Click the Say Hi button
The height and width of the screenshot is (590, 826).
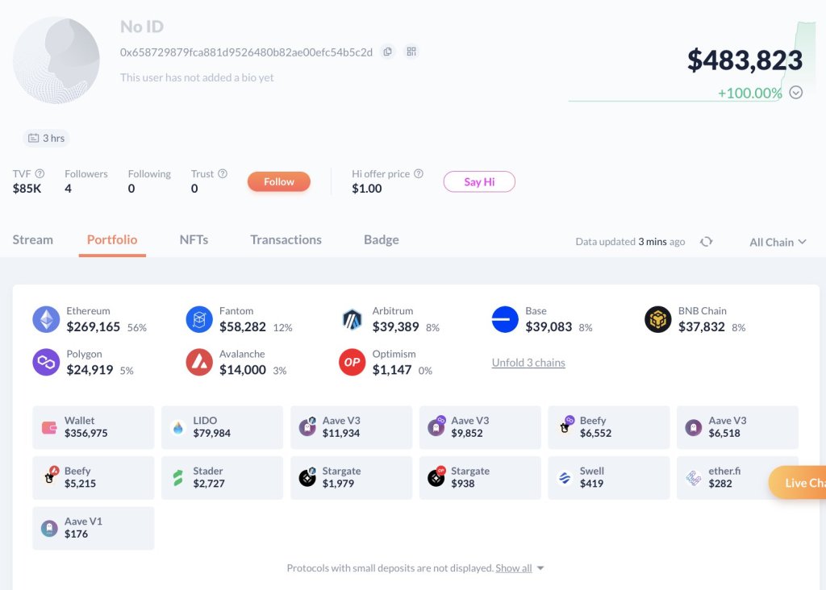click(479, 181)
